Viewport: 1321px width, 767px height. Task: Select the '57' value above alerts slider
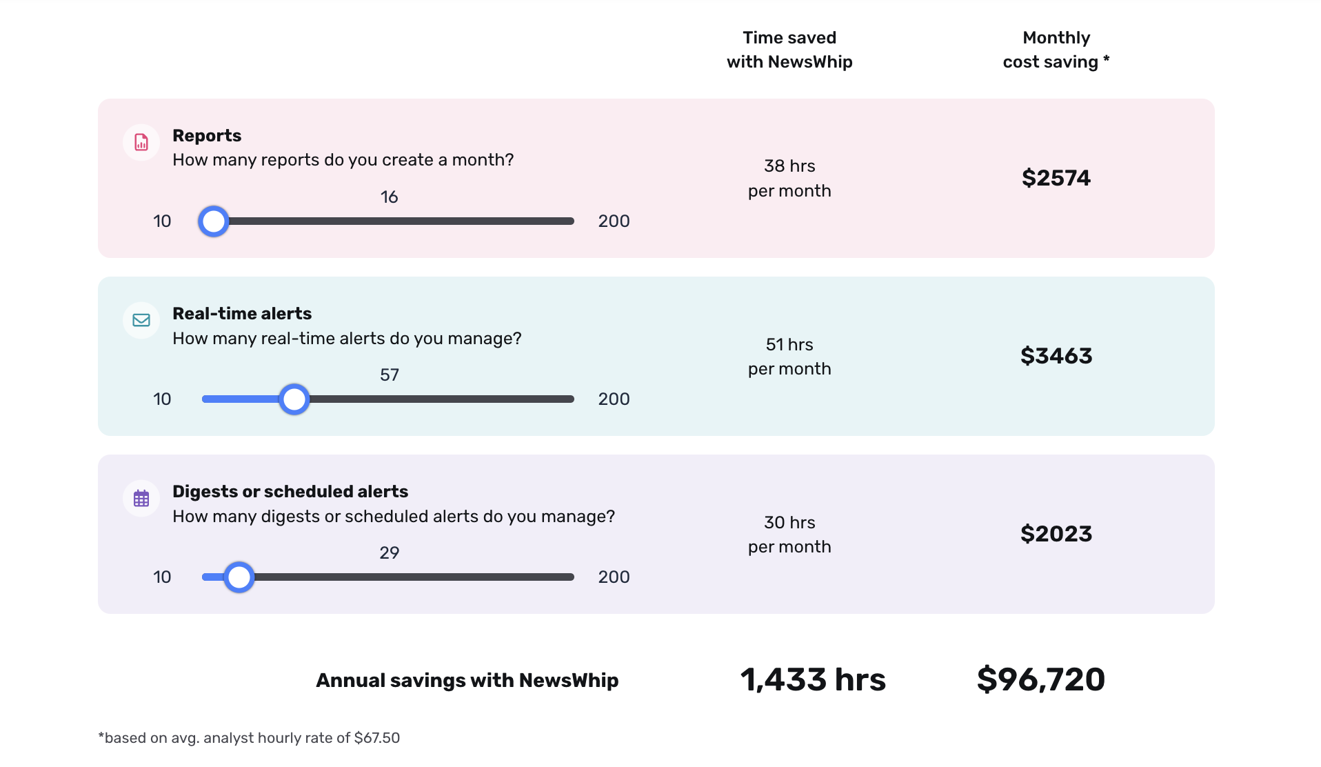390,374
